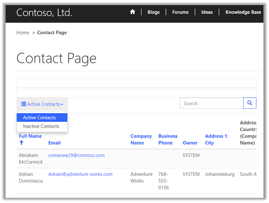Click the magnifier search button

pyautogui.click(x=250, y=103)
